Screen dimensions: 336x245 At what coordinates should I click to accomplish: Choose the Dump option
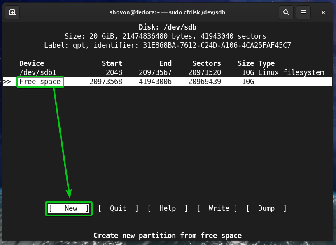266,208
